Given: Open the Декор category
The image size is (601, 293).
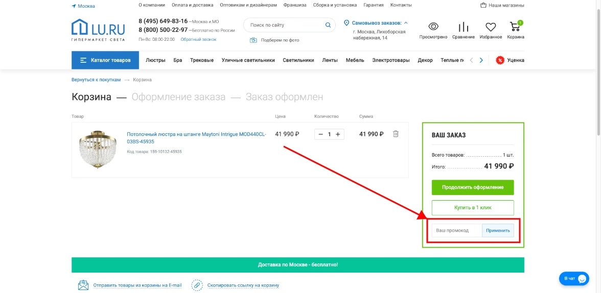Looking at the screenshot, I should pyautogui.click(x=425, y=60).
